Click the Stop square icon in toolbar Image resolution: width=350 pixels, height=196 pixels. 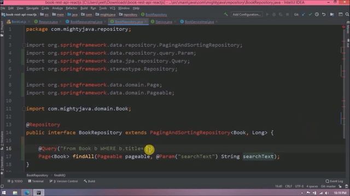288,15
